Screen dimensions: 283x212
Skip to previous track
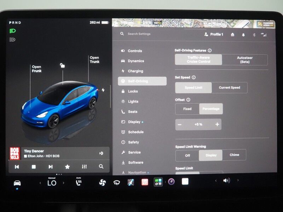pos(17,167)
